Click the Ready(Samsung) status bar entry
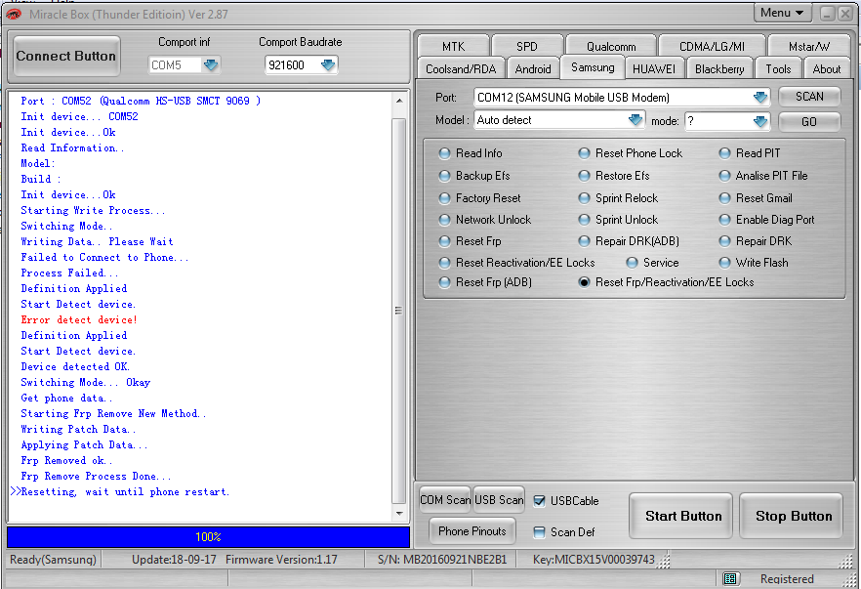 point(54,560)
